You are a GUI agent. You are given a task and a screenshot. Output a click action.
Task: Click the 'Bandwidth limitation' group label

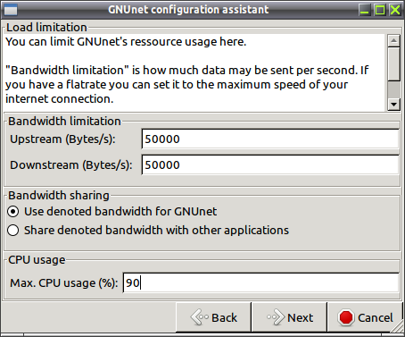tap(64, 122)
